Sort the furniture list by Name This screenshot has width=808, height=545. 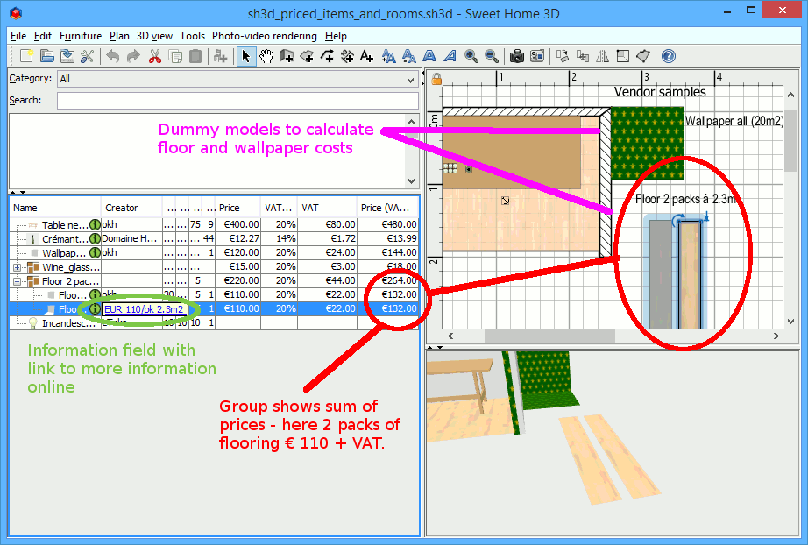[x=55, y=208]
